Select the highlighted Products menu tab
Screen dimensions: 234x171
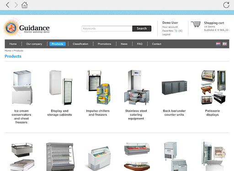58,44
